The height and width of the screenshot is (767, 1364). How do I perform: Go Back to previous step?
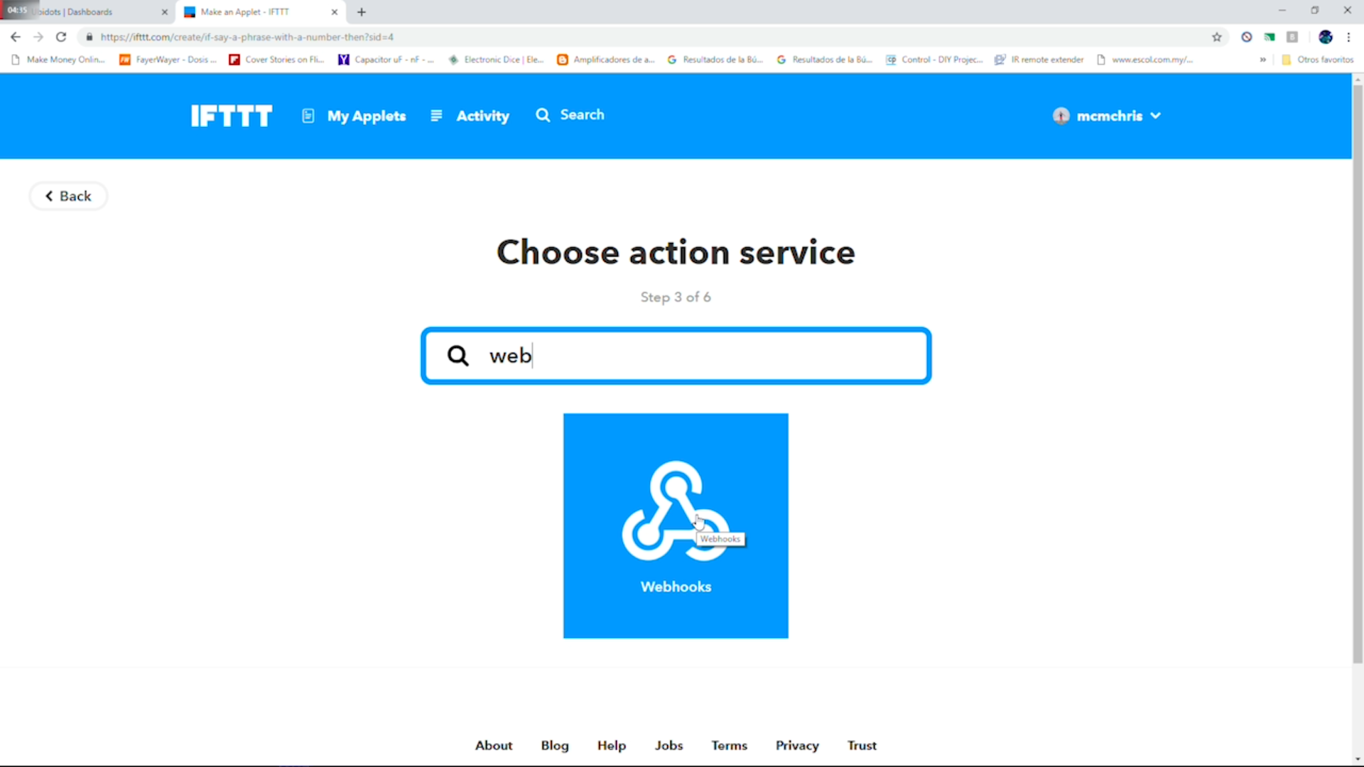click(x=68, y=196)
